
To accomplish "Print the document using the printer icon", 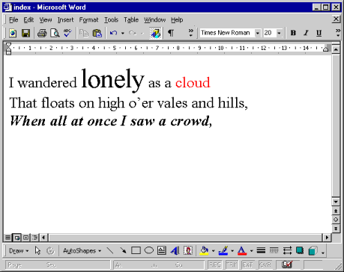I will click(x=42, y=33).
